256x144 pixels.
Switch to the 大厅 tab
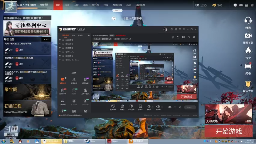pyautogui.click(x=58, y=5)
